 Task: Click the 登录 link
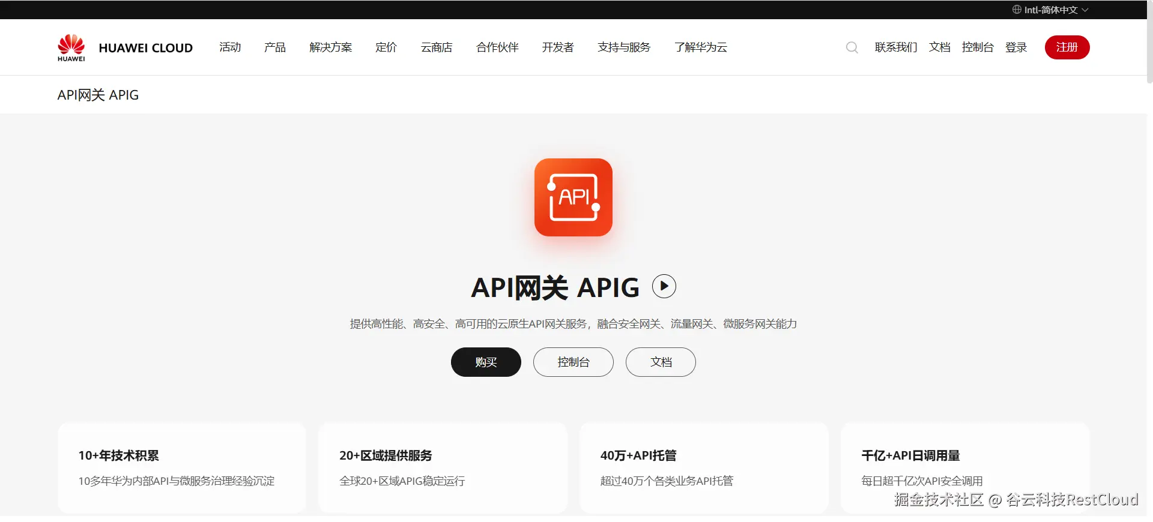(x=1016, y=47)
